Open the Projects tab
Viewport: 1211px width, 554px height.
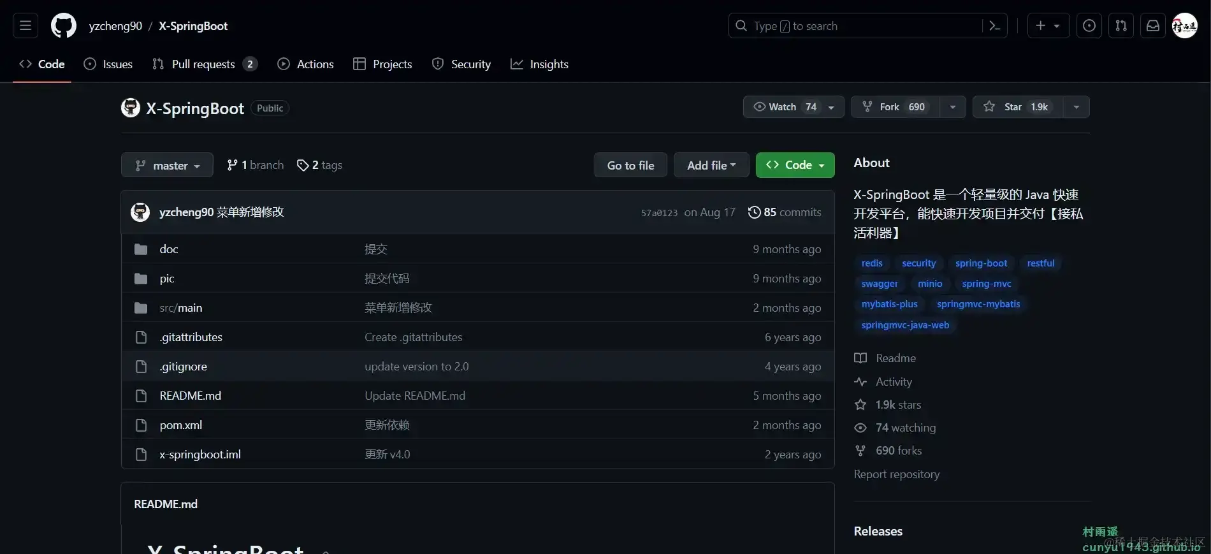382,64
